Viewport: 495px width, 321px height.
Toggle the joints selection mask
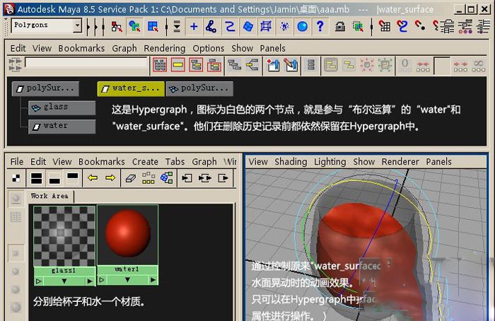tap(211, 26)
